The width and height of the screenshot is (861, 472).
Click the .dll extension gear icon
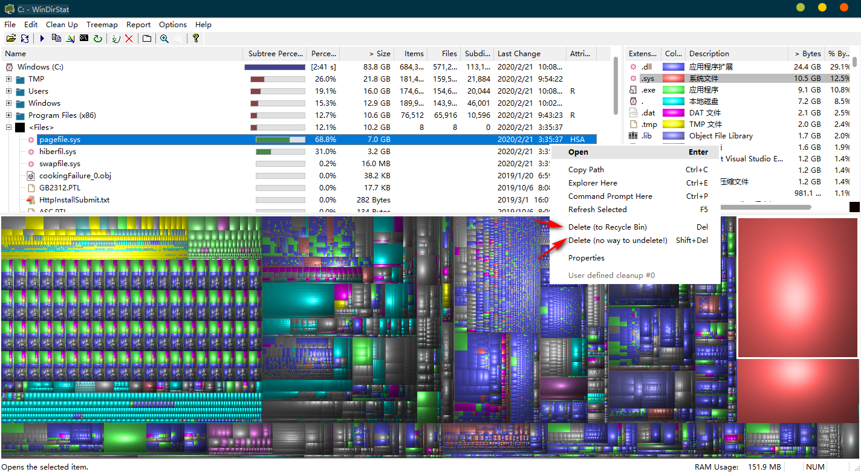pyautogui.click(x=634, y=67)
